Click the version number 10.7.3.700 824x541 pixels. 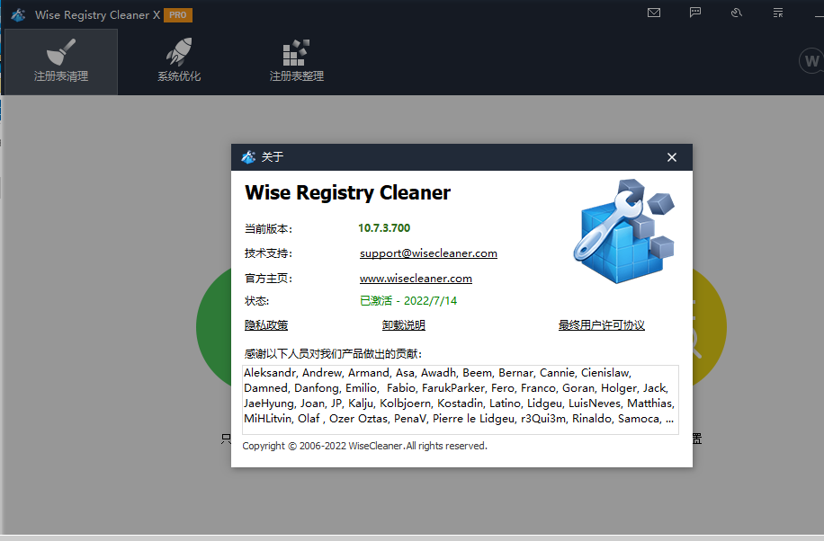point(384,228)
